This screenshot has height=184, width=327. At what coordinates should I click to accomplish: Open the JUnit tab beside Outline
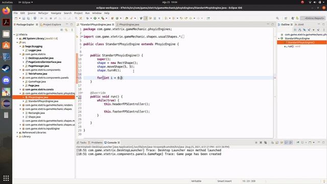tap(299, 25)
